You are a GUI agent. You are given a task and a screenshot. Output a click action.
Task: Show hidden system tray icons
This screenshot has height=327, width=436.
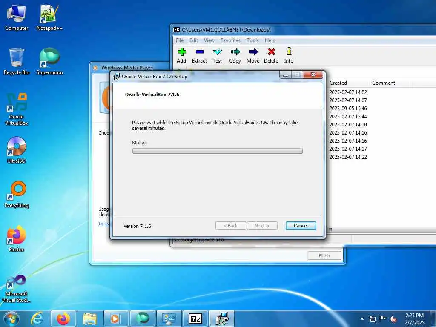pyautogui.click(x=362, y=319)
